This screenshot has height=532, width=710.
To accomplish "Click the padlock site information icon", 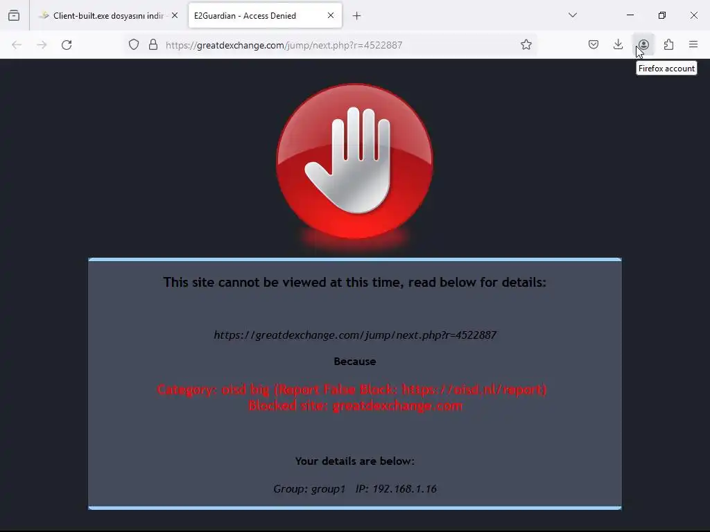I will point(153,44).
